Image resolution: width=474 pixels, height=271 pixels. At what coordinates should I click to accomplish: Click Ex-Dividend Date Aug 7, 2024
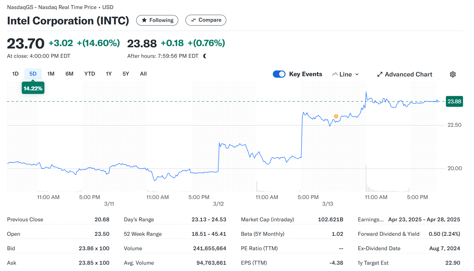coord(445,248)
